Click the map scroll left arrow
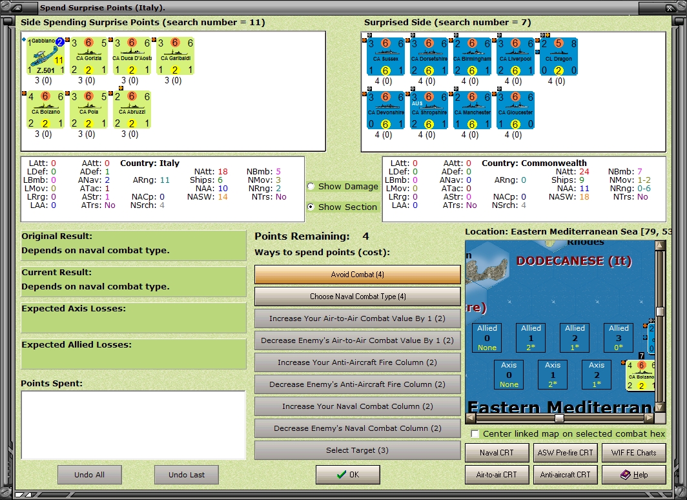The height and width of the screenshot is (500, 687). click(x=469, y=418)
